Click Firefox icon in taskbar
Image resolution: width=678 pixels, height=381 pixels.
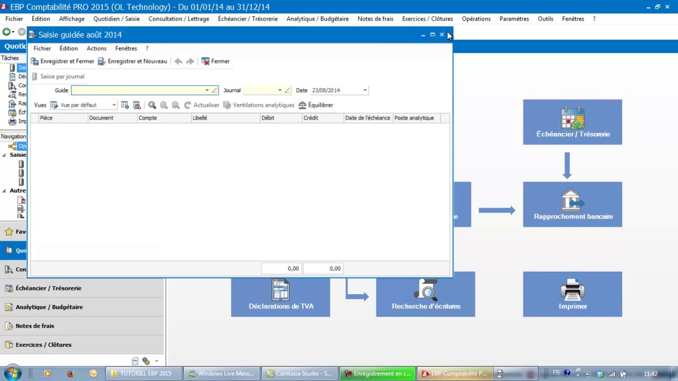70,374
